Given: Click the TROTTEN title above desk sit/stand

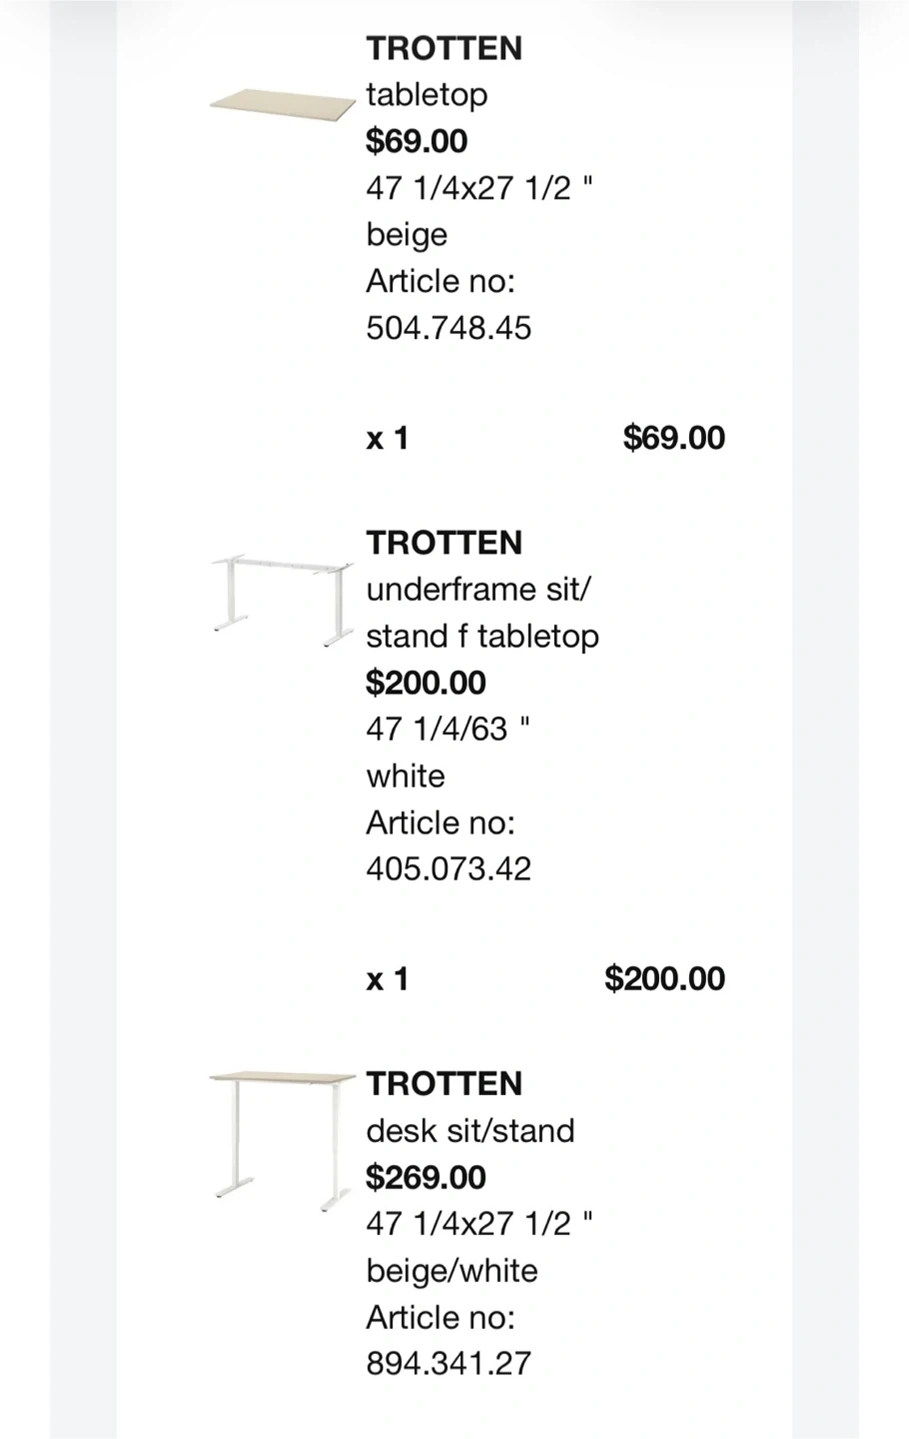Looking at the screenshot, I should pyautogui.click(x=444, y=1083).
